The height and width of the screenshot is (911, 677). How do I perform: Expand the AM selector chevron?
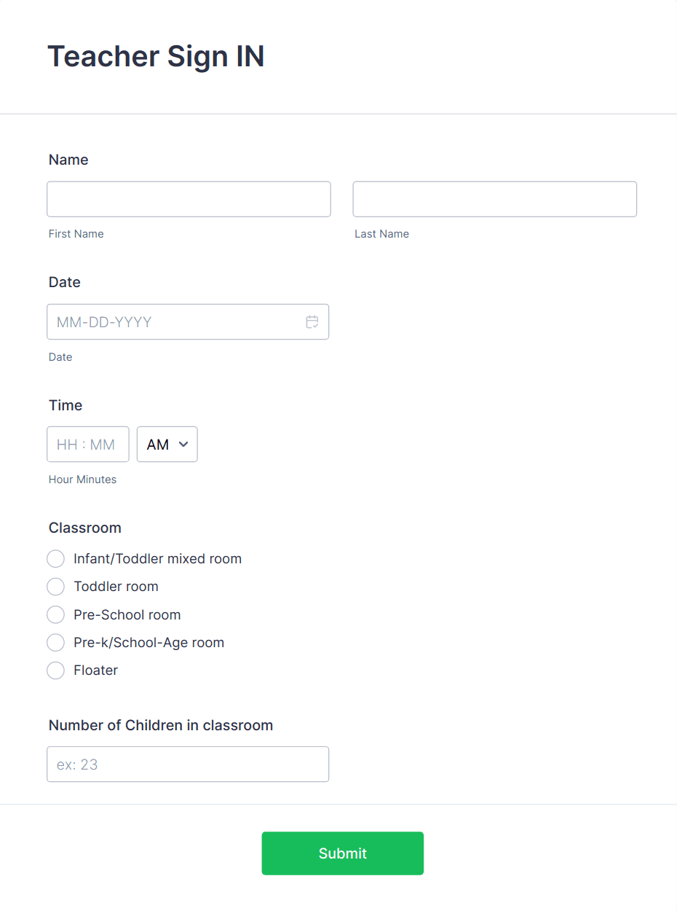coord(183,444)
